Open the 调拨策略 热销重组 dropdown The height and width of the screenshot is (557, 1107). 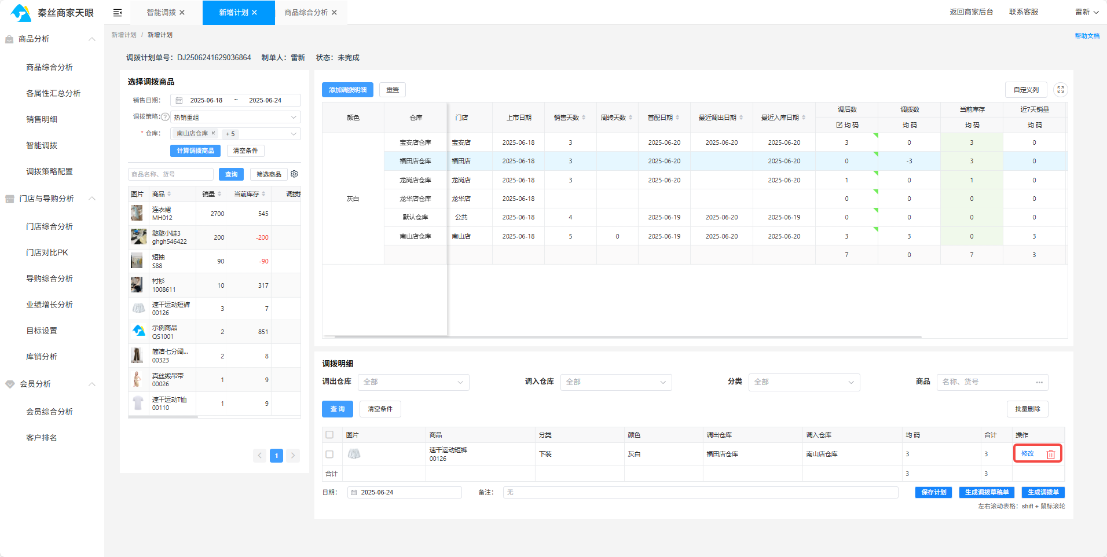point(235,117)
